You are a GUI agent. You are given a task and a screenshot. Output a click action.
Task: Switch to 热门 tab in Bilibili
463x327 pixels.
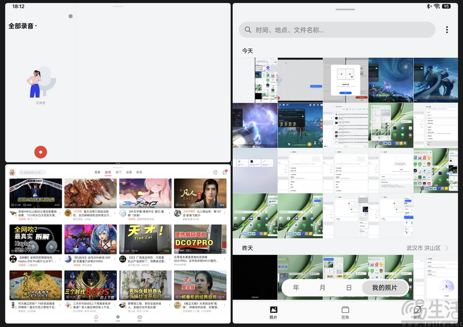[118, 172]
